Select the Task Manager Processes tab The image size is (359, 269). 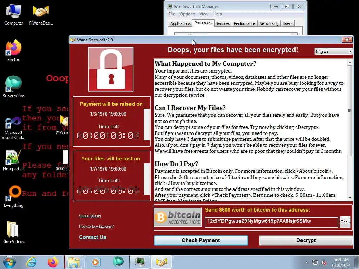point(203,23)
